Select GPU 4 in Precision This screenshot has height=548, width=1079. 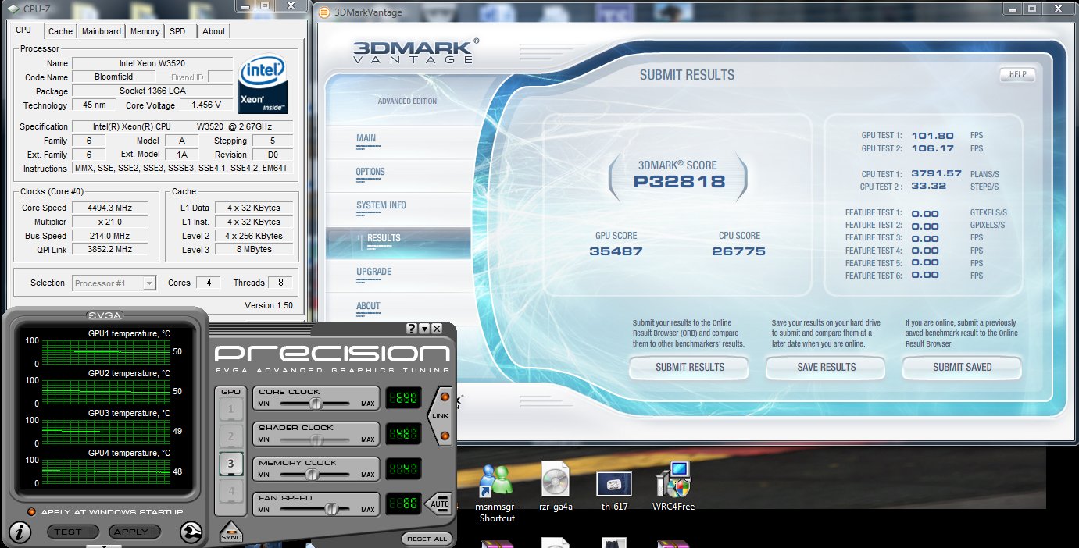(231, 491)
